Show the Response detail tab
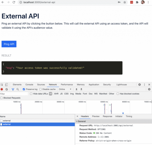The height and width of the screenshot is (145, 152). tap(107, 116)
